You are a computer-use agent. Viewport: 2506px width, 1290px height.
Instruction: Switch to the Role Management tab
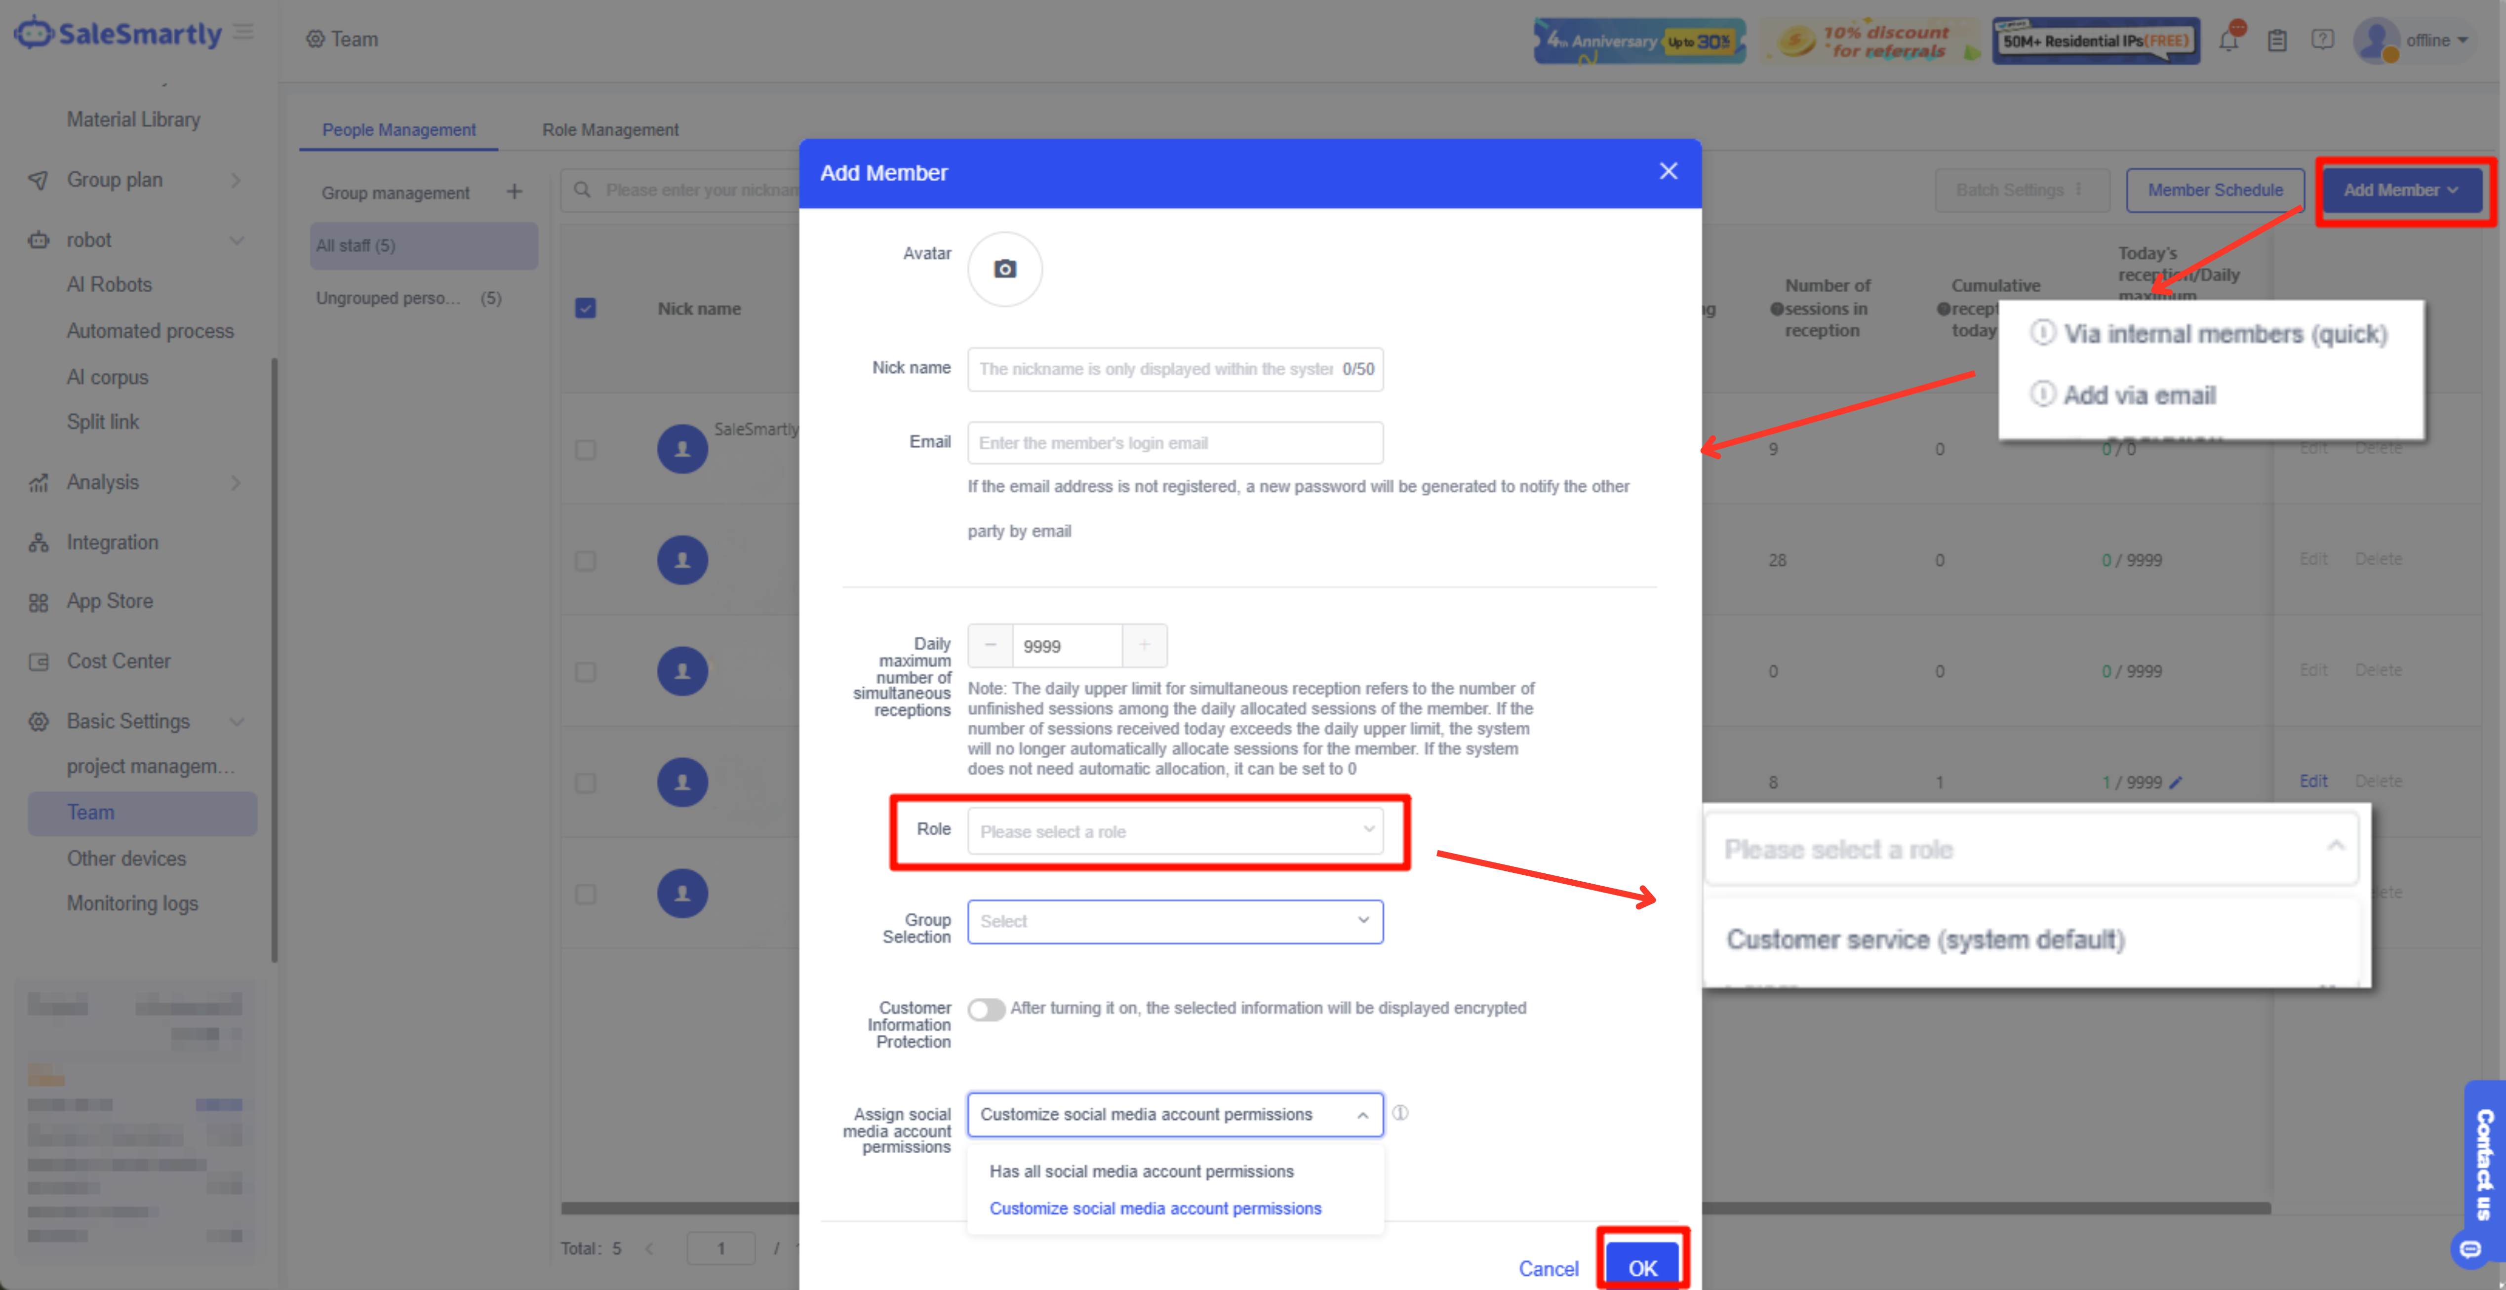(x=609, y=129)
